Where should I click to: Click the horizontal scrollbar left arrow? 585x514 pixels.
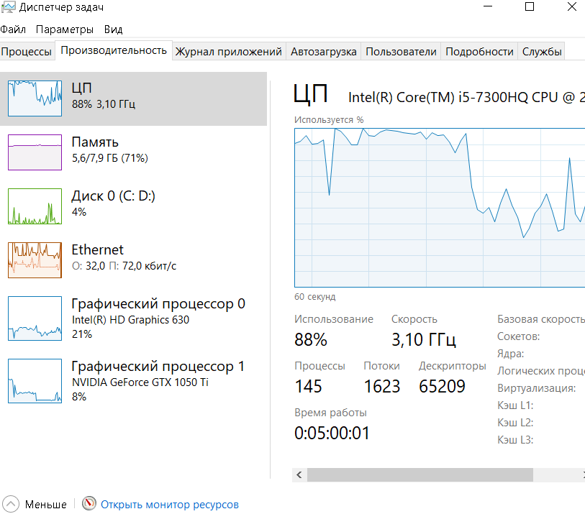(299, 474)
